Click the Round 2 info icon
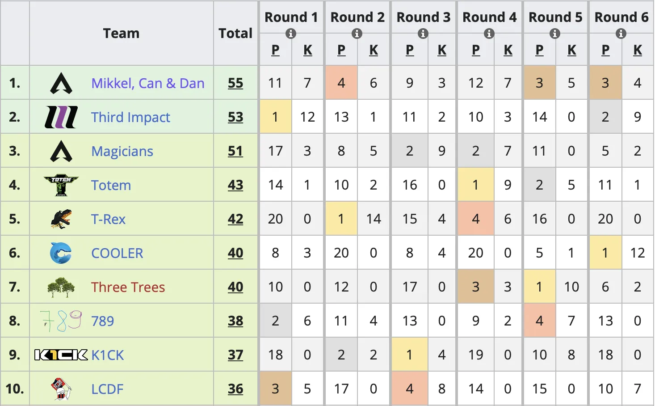 pyautogui.click(x=357, y=34)
